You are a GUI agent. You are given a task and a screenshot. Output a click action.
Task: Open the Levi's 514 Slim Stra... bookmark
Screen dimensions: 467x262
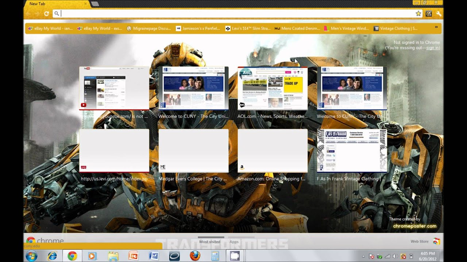coord(247,28)
